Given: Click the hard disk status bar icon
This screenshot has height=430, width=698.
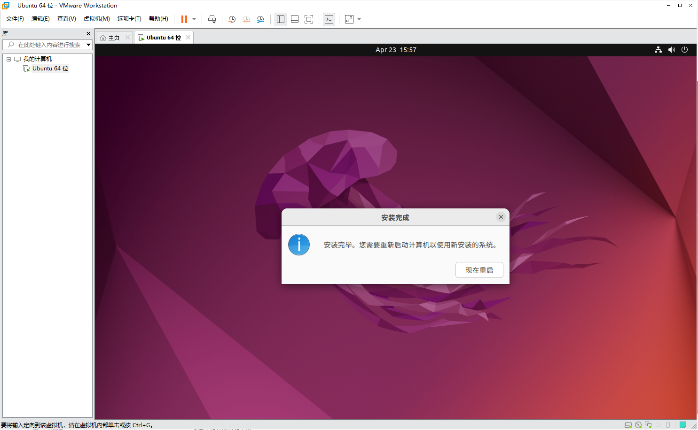Looking at the screenshot, I should click(628, 425).
